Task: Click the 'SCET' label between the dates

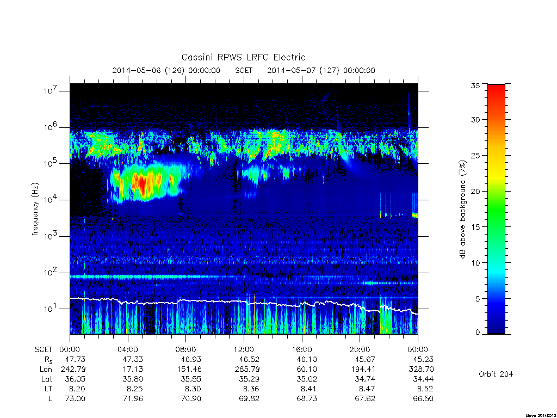Action: 244,70
